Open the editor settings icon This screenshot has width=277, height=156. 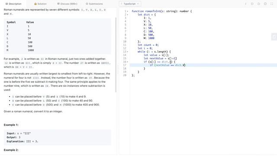(x=265, y=4)
